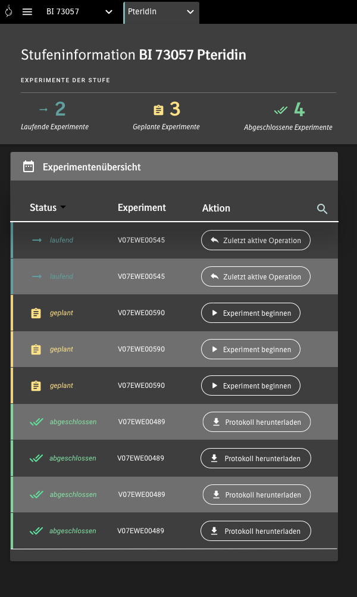Click first Zuletzt aktive Operation button

pos(256,241)
